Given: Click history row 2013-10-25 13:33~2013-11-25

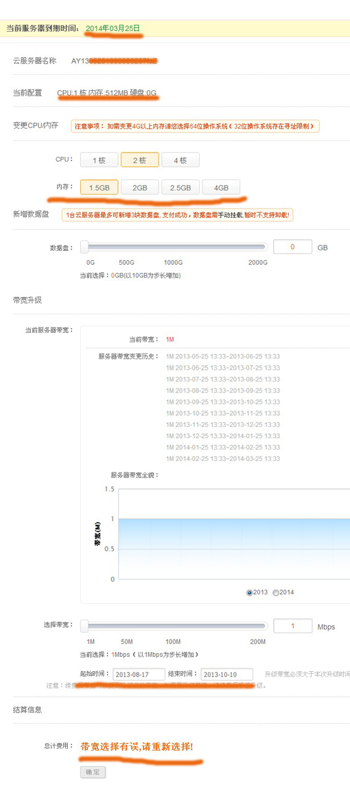Looking at the screenshot, I should click(223, 413).
